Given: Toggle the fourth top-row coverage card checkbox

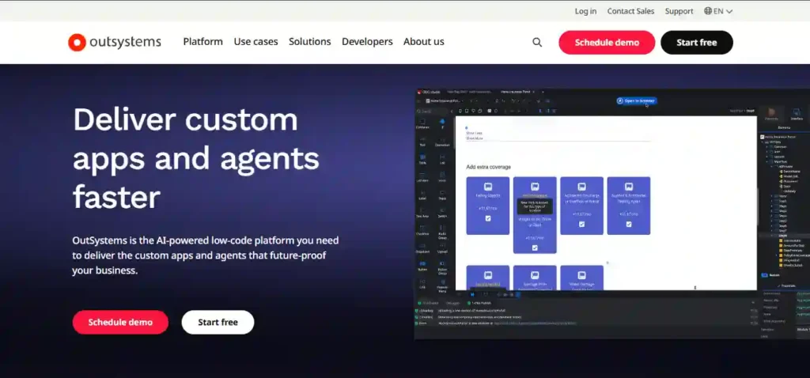Looking at the screenshot, I should [x=629, y=224].
